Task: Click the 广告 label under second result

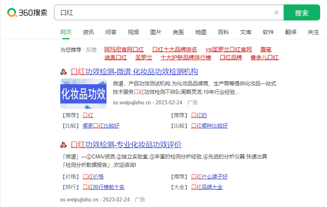Action: (x=140, y=200)
